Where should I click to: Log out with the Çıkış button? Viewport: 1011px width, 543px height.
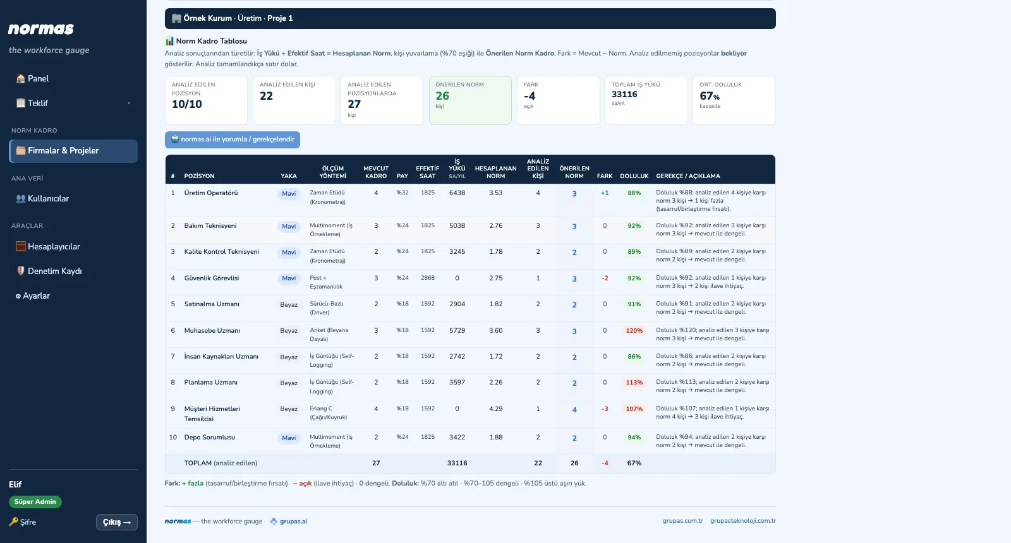click(x=117, y=522)
